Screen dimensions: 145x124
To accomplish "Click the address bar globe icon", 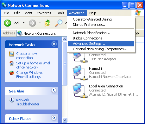I will (x=20, y=33).
